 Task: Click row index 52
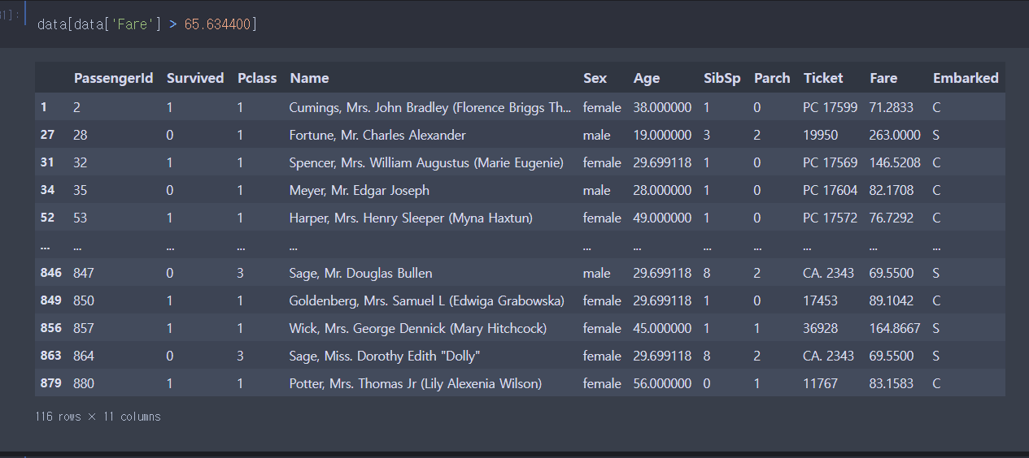click(47, 218)
